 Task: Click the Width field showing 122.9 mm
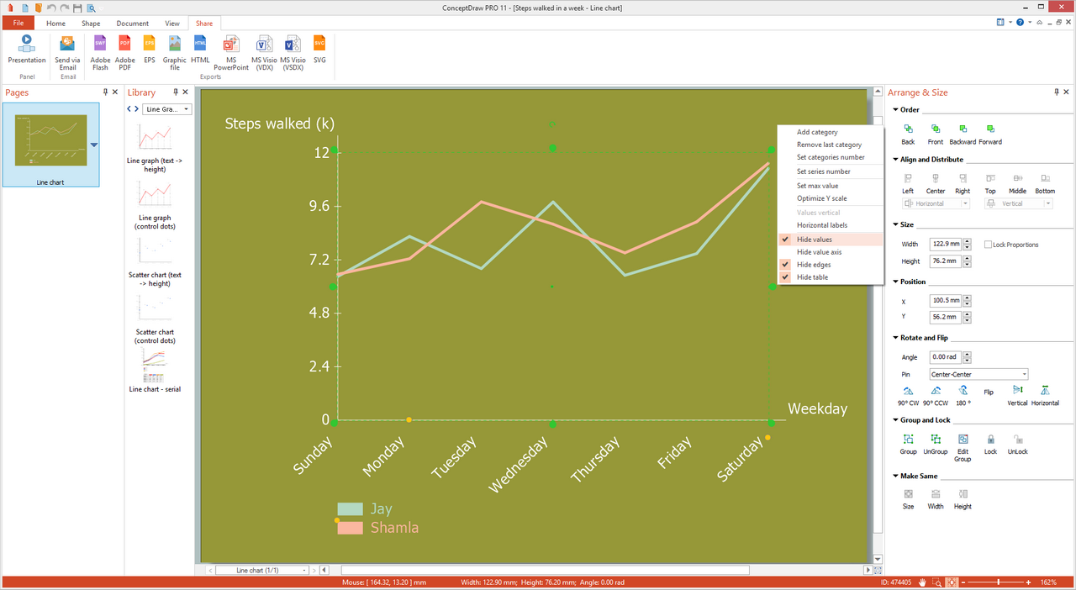pyautogui.click(x=946, y=245)
